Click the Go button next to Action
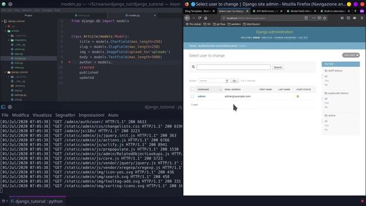 (234, 81)
